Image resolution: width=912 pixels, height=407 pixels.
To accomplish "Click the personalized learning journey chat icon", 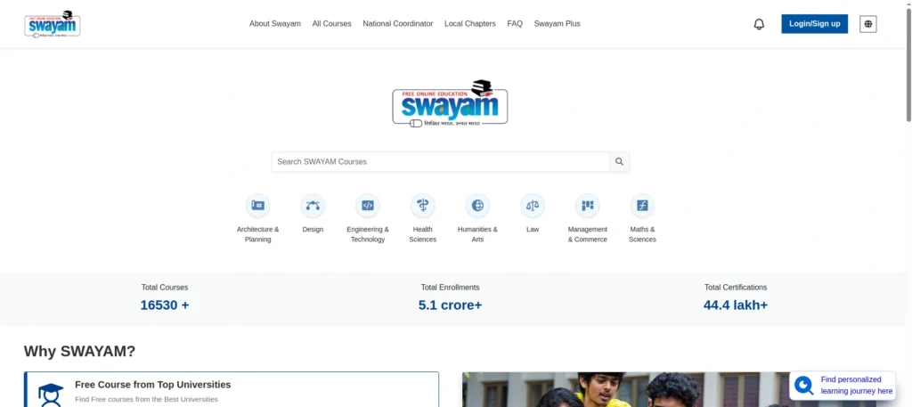I will [x=804, y=386].
